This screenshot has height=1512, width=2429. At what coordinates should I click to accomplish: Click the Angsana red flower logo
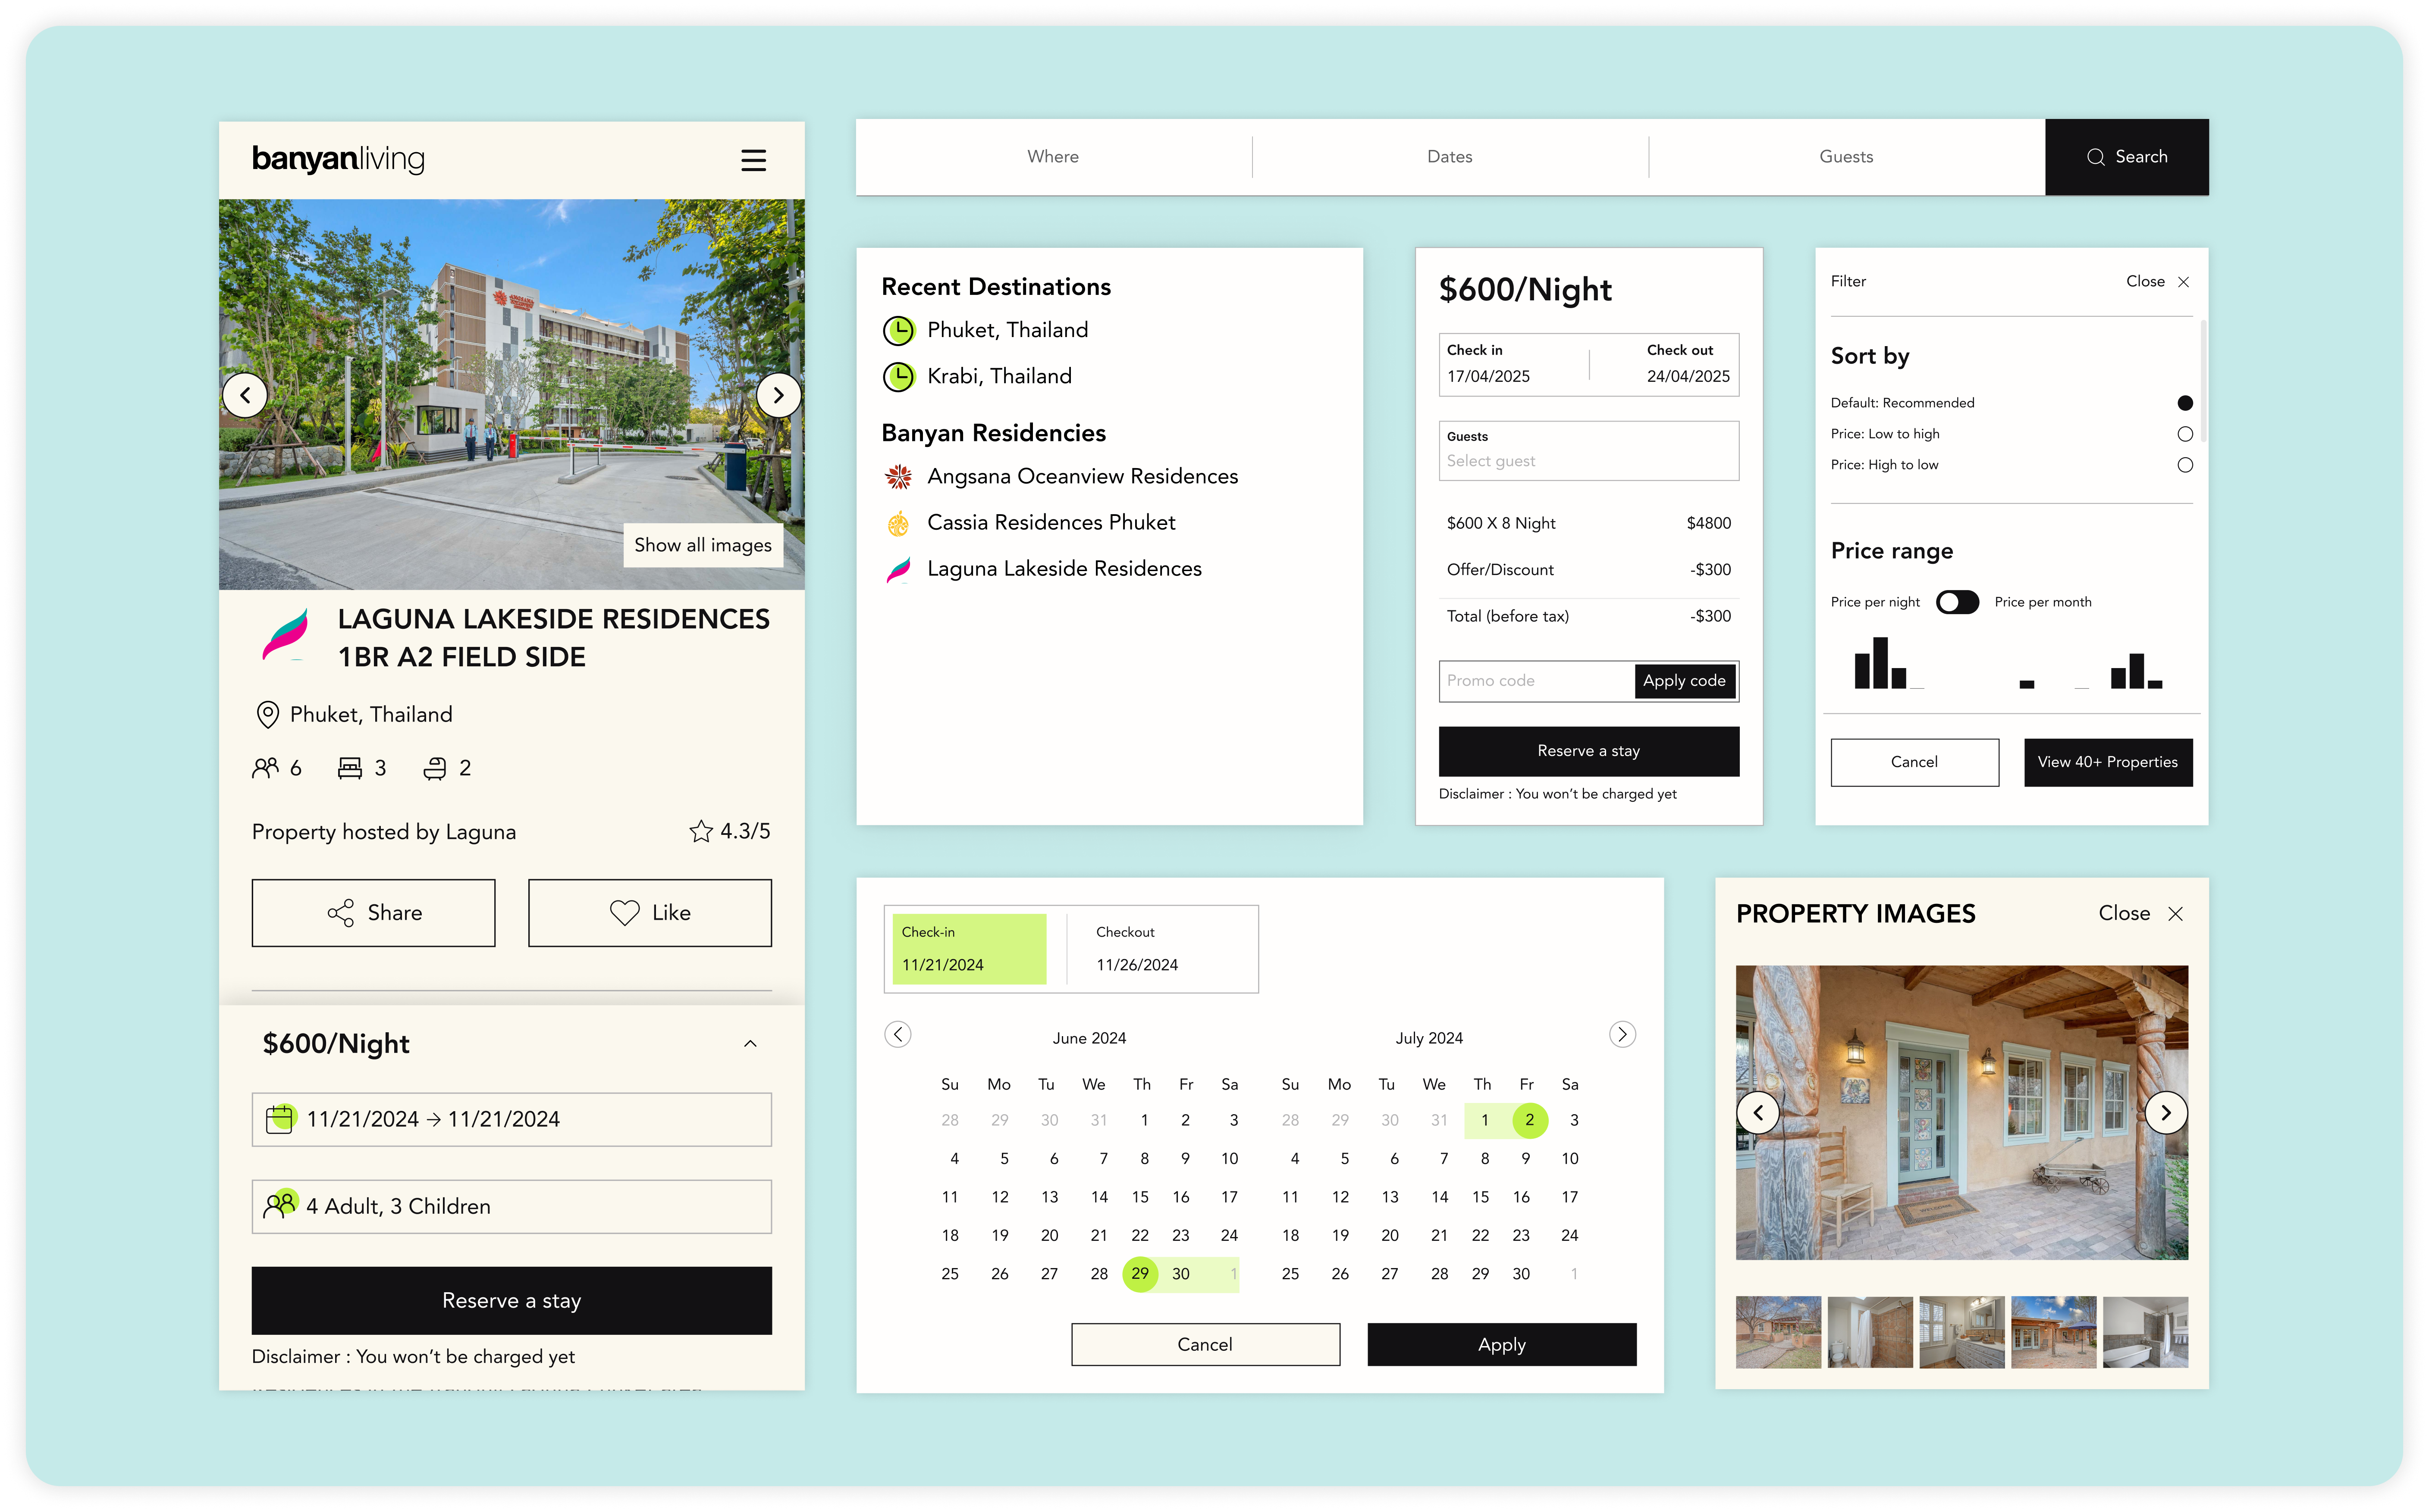[x=898, y=477]
